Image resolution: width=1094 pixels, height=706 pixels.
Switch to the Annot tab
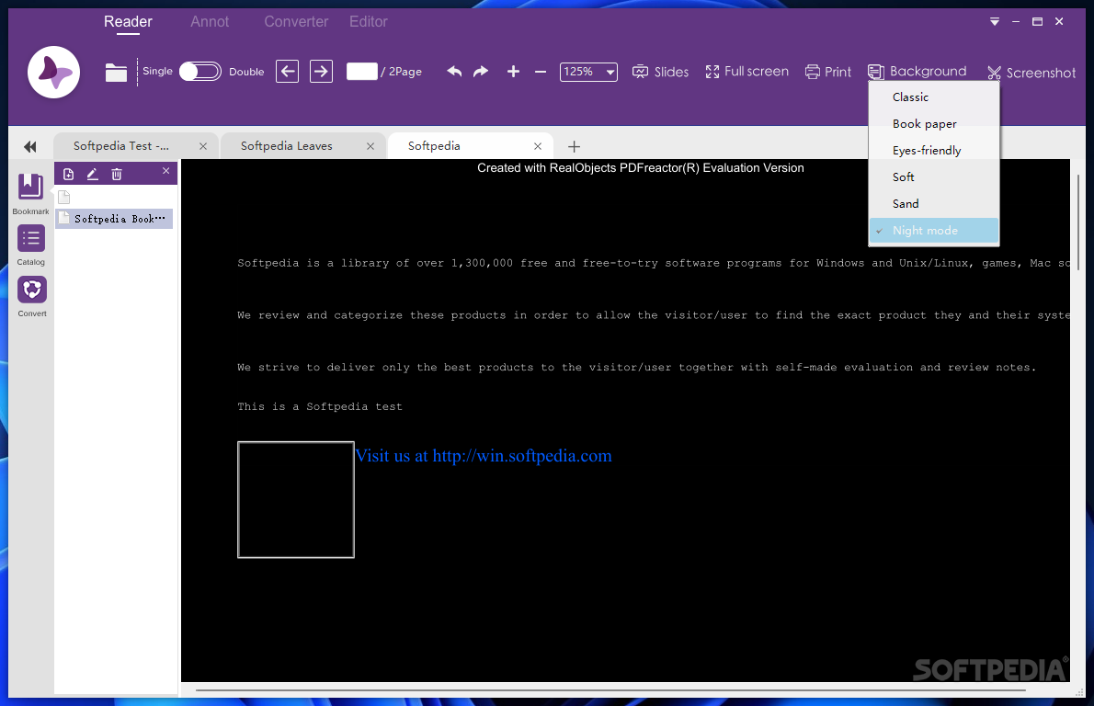pos(210,22)
